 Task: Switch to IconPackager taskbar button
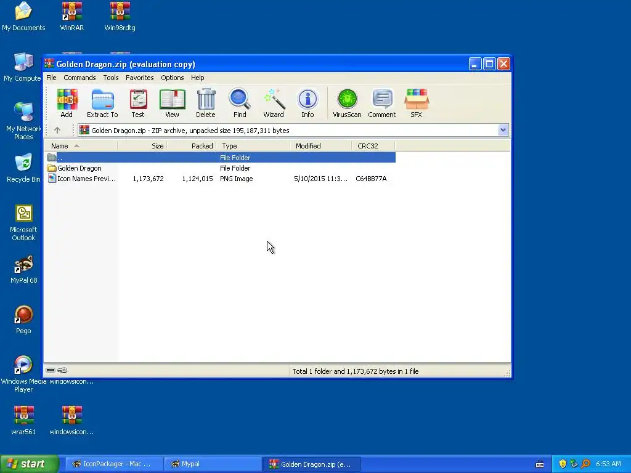point(114,464)
